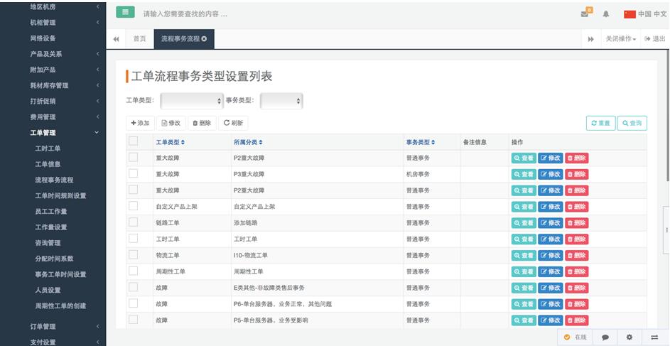Screen dimensions: 670x346
Task: Check the box for the 链路工单 row
Action: coord(133,222)
